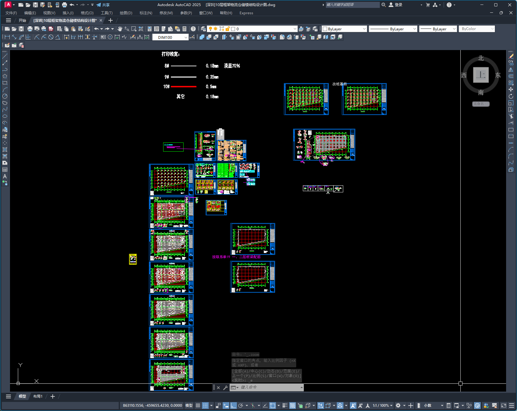Click the 未命名 WCS label under ViewCube
The image size is (517, 411).
pyautogui.click(x=481, y=104)
